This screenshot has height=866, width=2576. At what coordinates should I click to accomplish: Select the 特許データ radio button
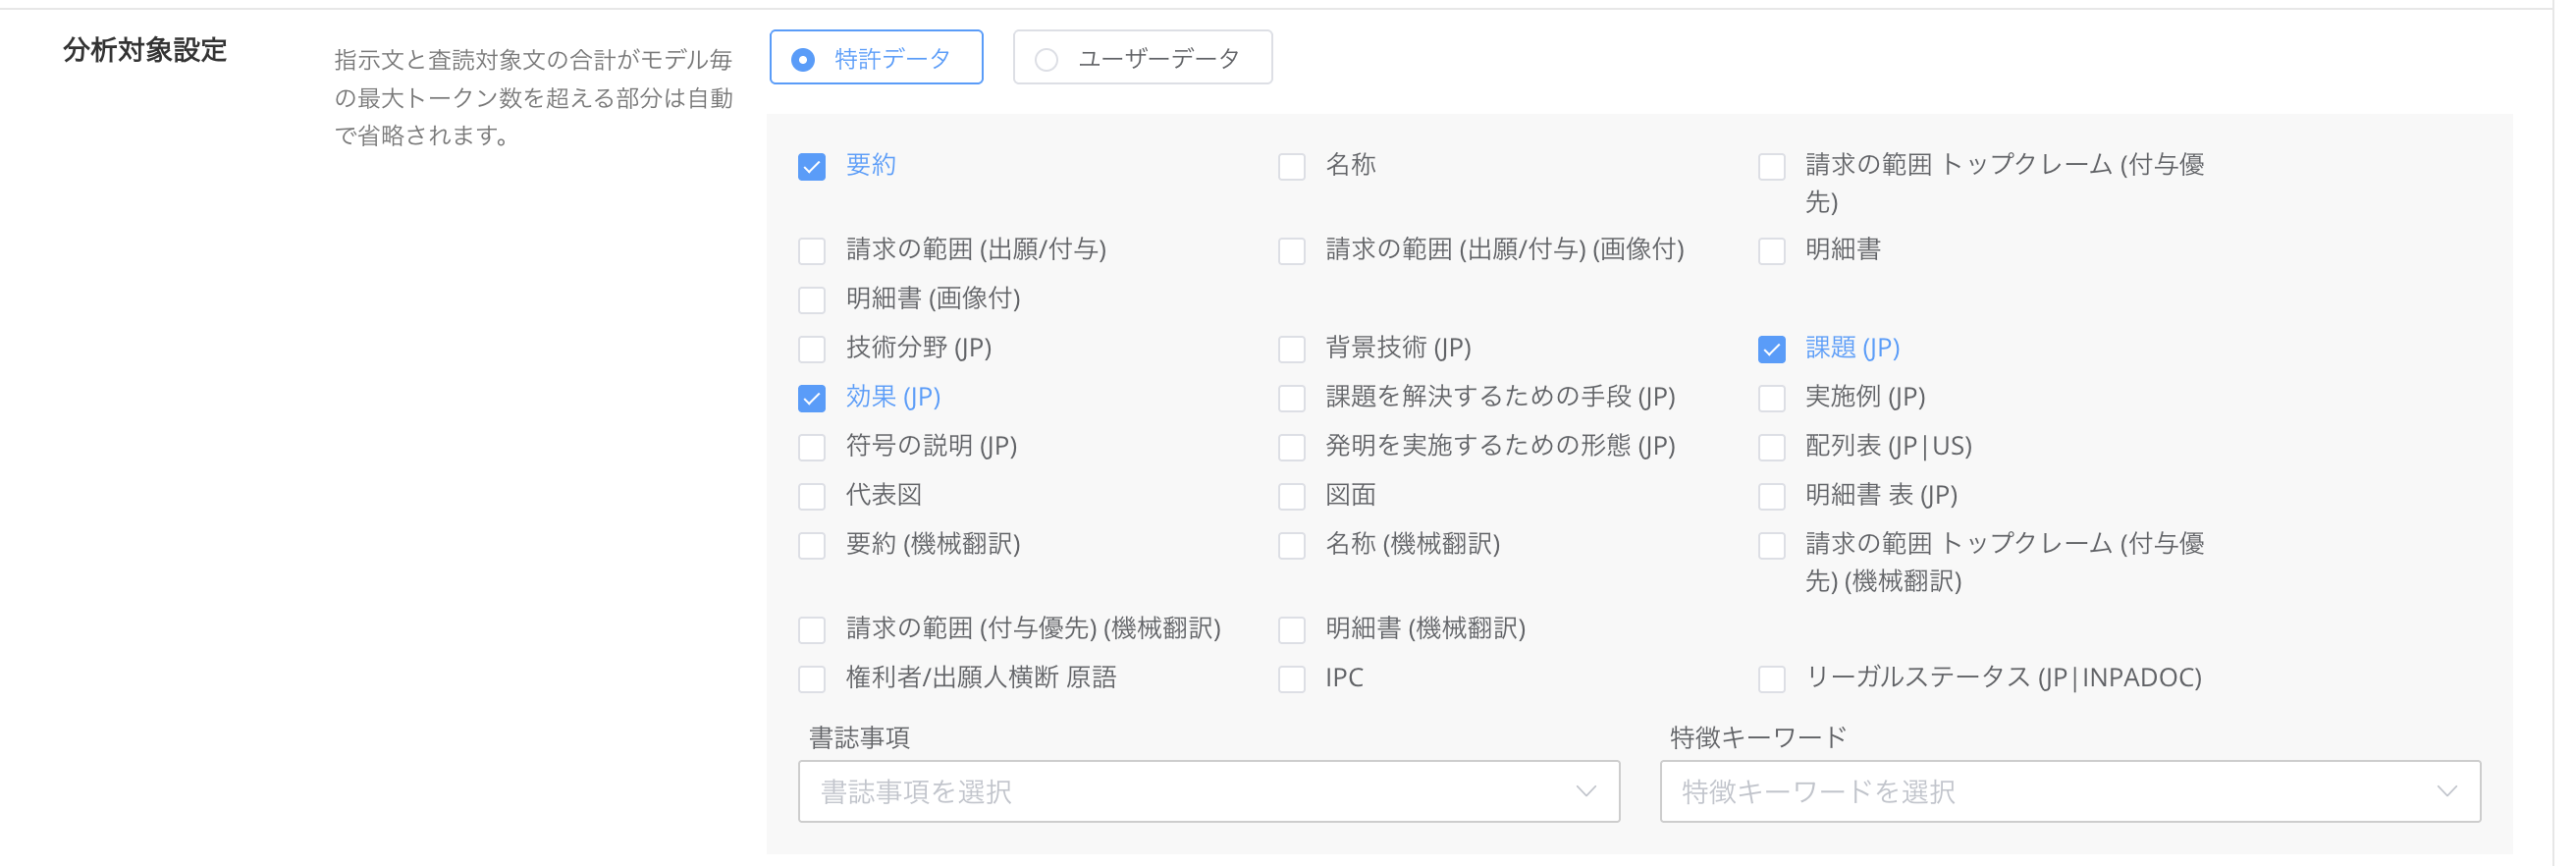point(803,60)
